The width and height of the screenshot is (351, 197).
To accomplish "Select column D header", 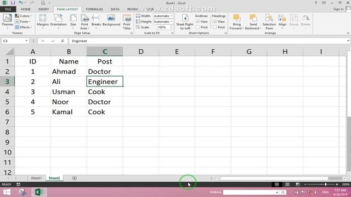I will click(141, 51).
